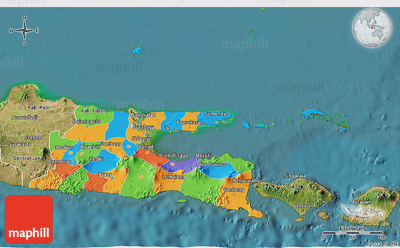Select the Pamekasan label
The height and width of the screenshot is (248, 400).
click(x=190, y=122)
